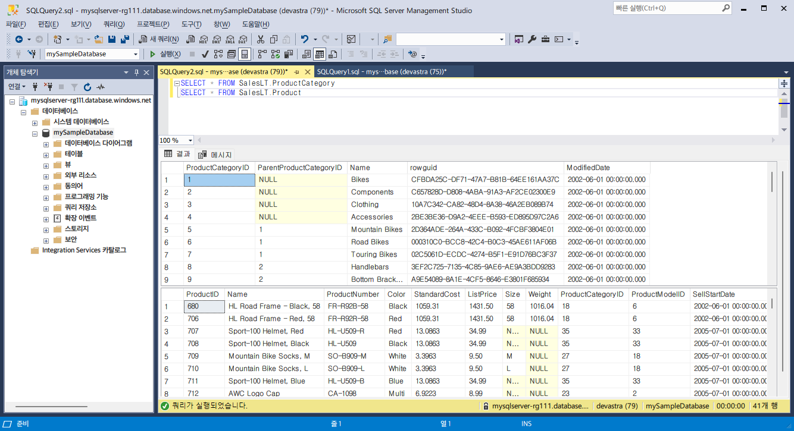Open the Query Options icon

coord(232,54)
